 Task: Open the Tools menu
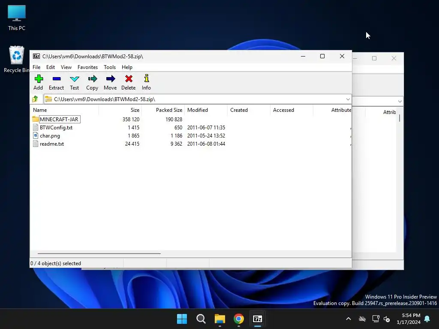tap(110, 67)
